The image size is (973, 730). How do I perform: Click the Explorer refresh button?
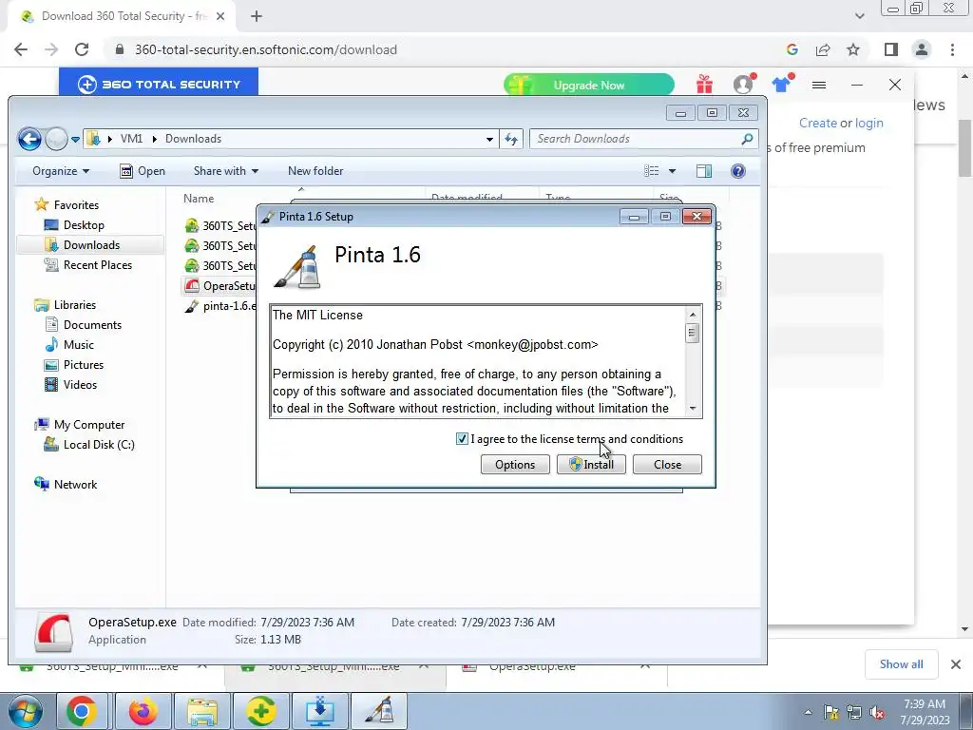coord(511,139)
